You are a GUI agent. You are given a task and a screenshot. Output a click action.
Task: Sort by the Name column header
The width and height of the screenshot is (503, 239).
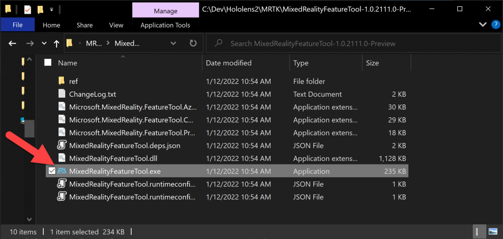[x=67, y=63]
